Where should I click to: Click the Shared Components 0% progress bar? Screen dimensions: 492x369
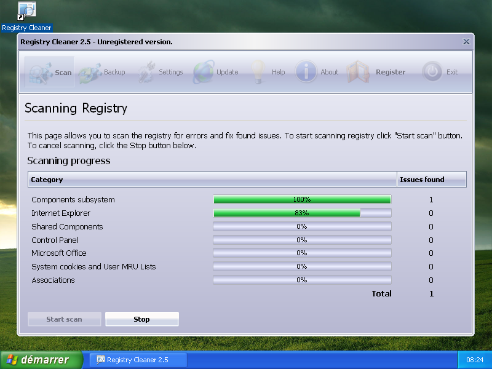click(302, 226)
